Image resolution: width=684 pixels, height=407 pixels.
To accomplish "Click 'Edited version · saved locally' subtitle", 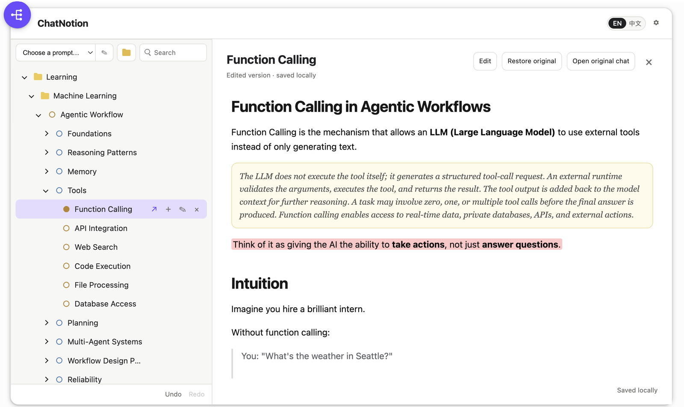I will (x=271, y=75).
